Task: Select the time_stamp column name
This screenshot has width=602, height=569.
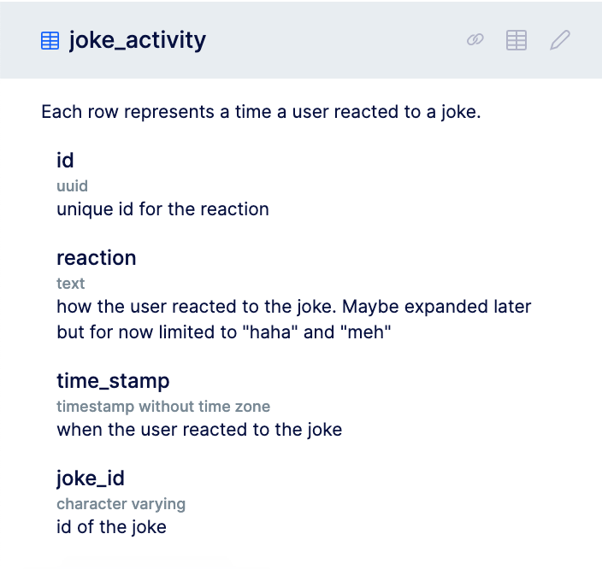Action: pos(114,380)
